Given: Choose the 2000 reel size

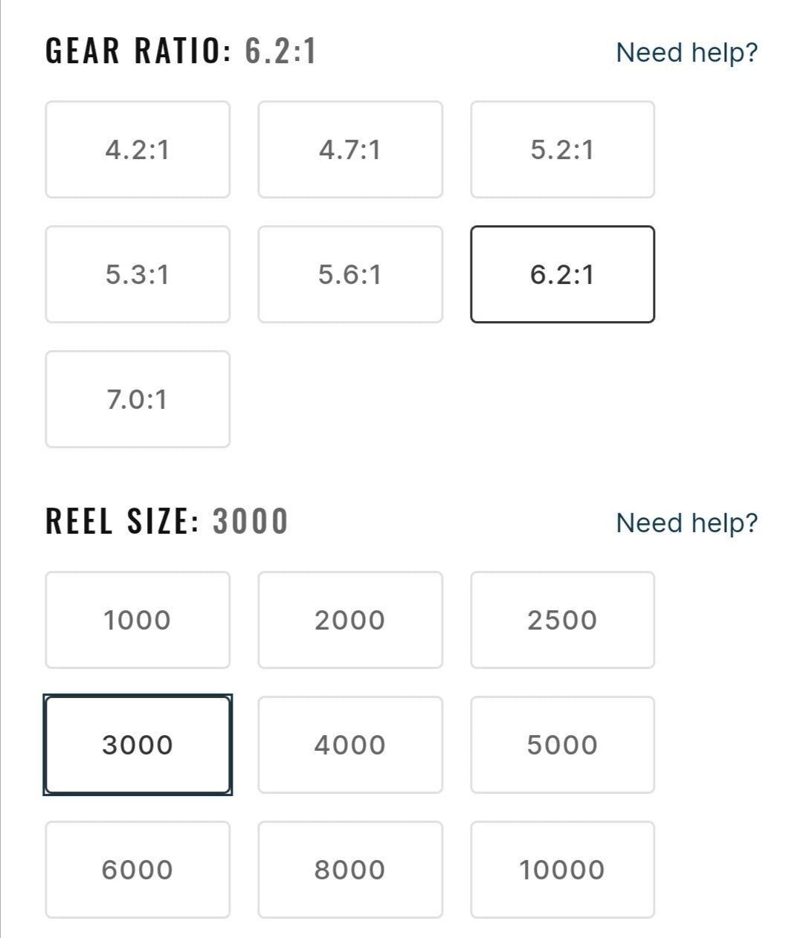Looking at the screenshot, I should 350,620.
